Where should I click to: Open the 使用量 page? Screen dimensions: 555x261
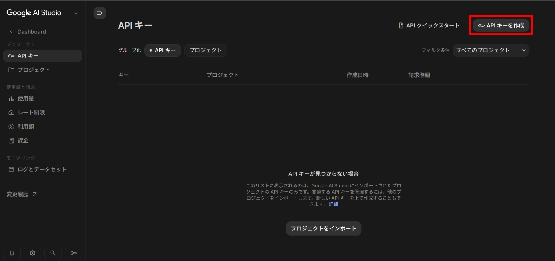(43, 99)
